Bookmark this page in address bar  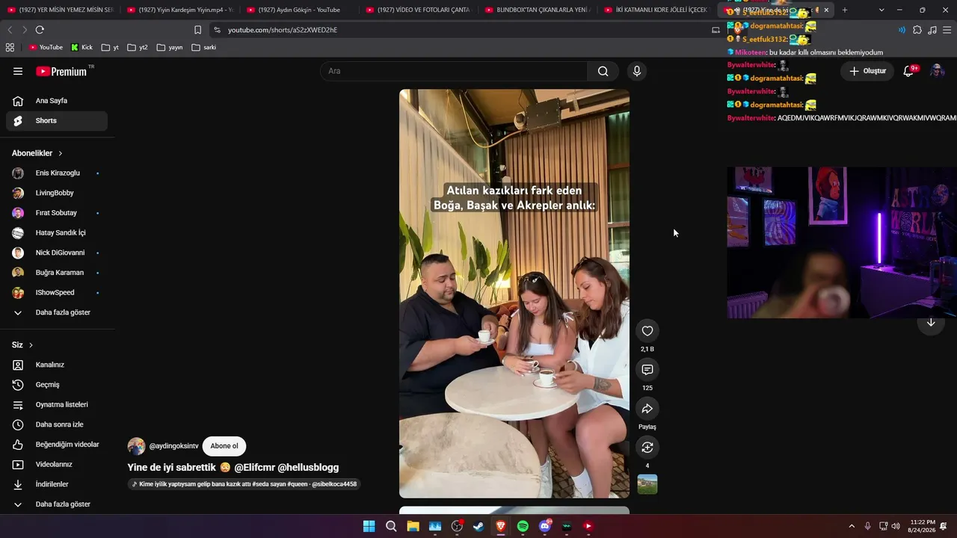pyautogui.click(x=197, y=30)
